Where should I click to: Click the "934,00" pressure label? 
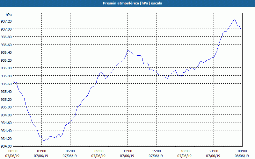[x=6, y=146]
